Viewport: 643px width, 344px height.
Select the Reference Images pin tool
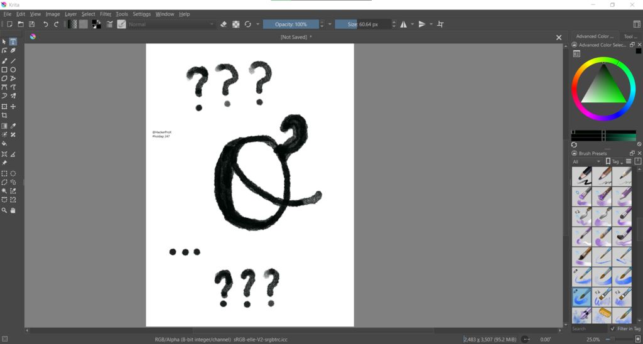click(x=4, y=163)
